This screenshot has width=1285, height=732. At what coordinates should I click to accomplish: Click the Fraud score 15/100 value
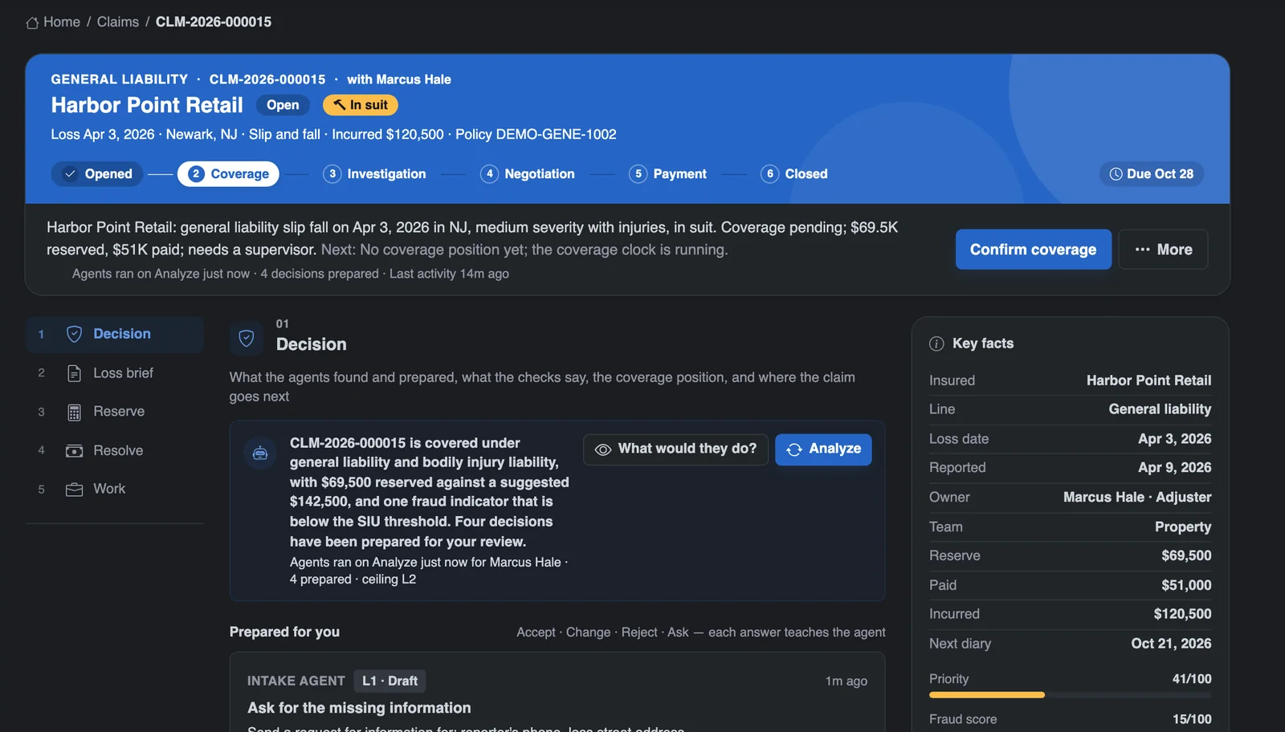(x=1192, y=719)
